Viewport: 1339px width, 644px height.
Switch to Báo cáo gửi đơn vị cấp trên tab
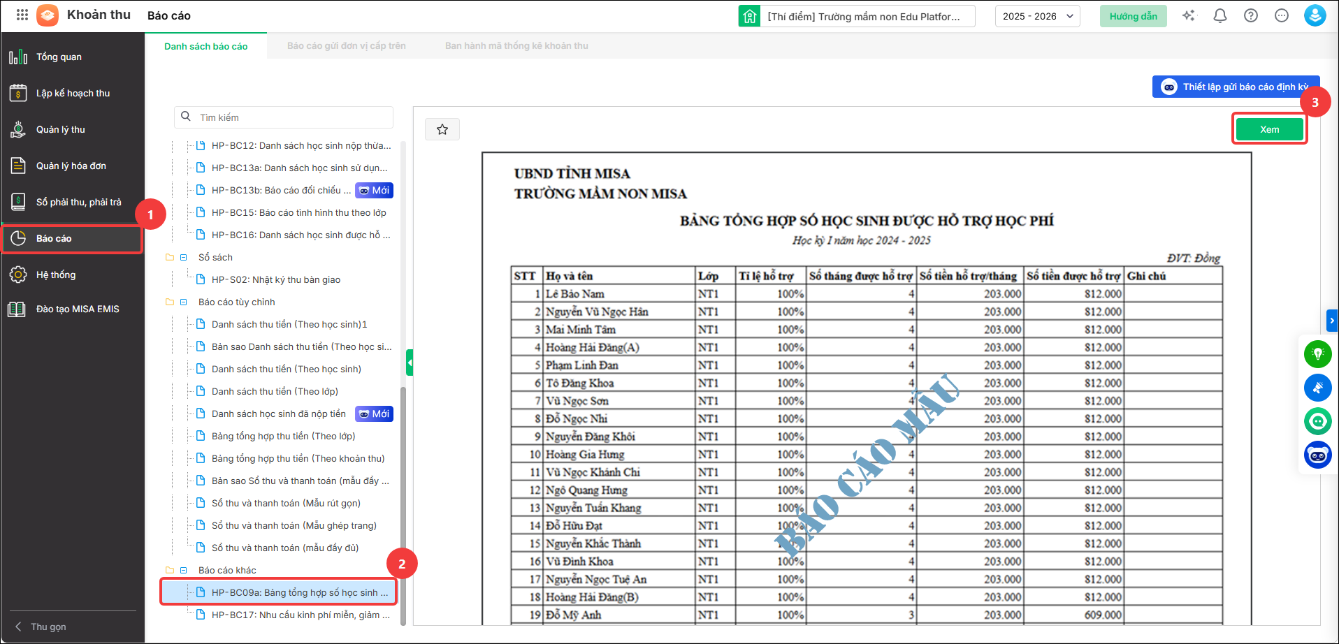347,46
